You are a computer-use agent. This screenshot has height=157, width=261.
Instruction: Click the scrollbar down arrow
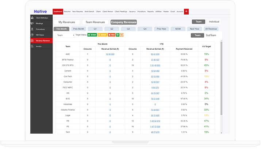(x=221, y=133)
